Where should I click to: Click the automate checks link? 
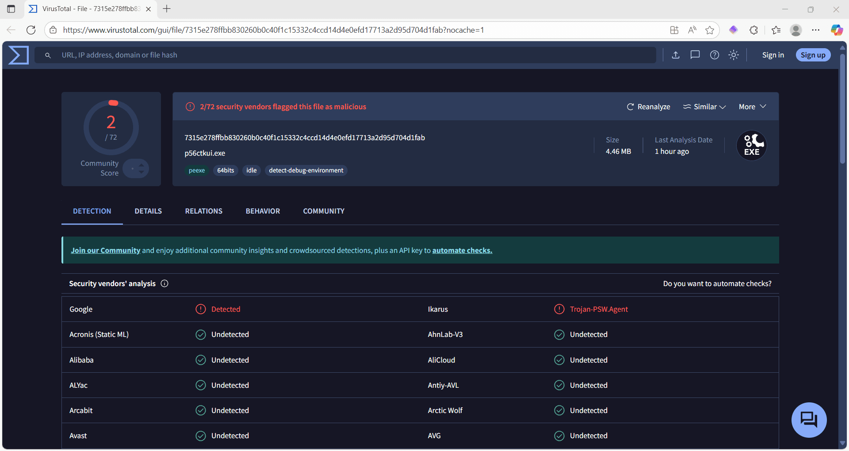[462, 250]
